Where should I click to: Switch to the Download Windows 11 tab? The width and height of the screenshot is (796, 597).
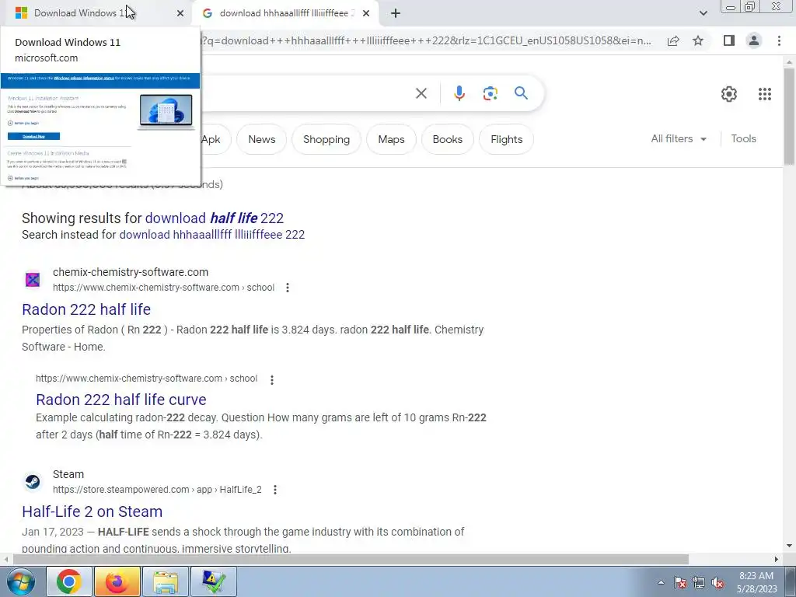(96, 13)
